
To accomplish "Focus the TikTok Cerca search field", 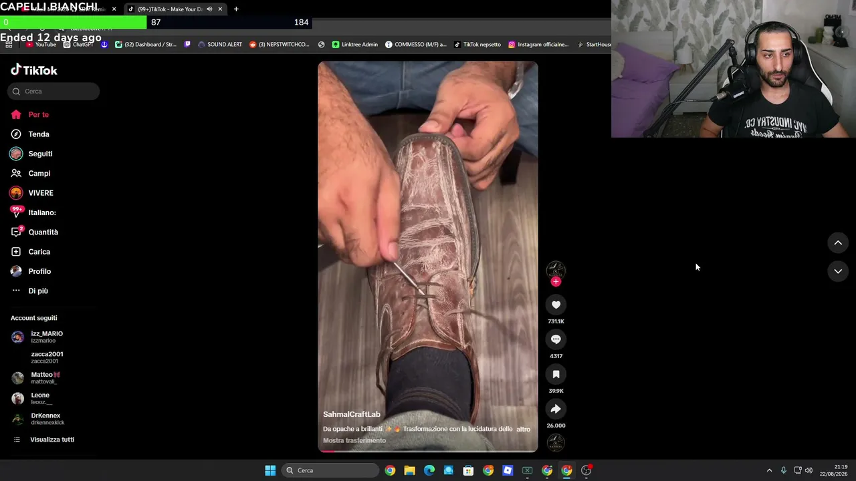I will [53, 92].
